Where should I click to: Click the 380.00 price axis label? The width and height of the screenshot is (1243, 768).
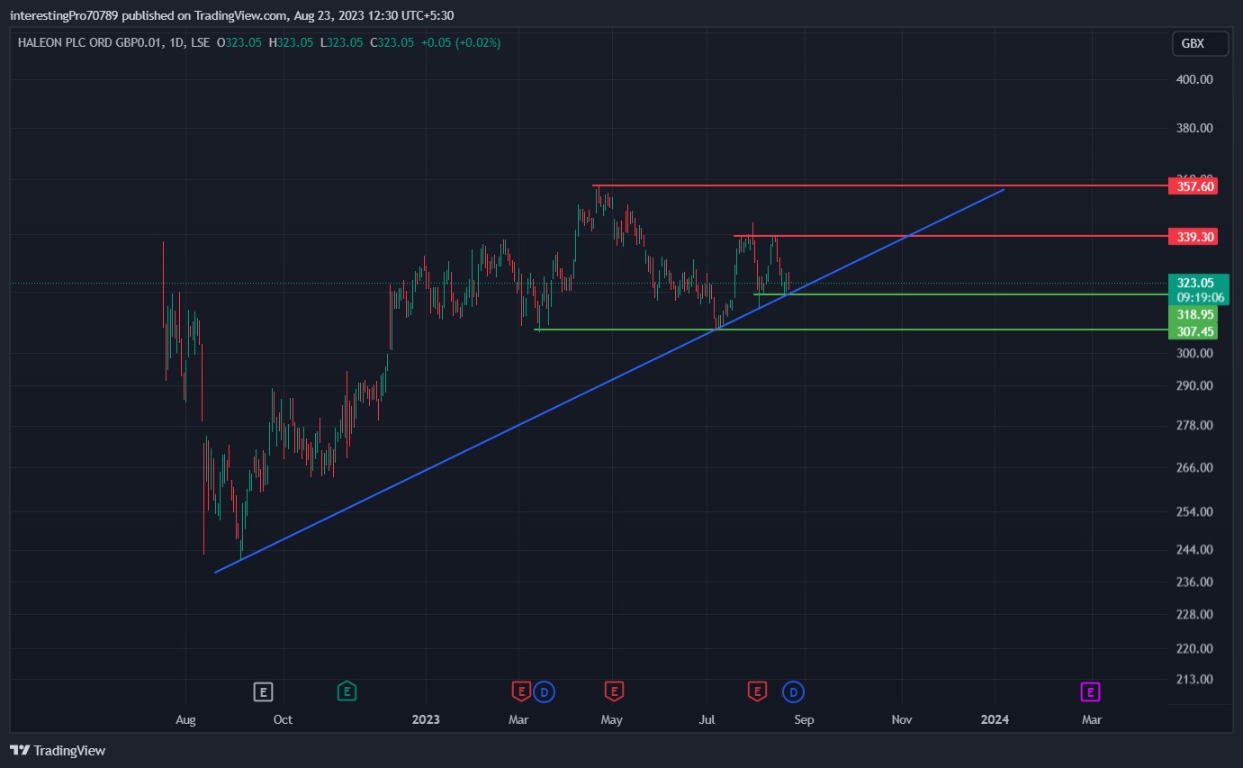[x=1195, y=128]
